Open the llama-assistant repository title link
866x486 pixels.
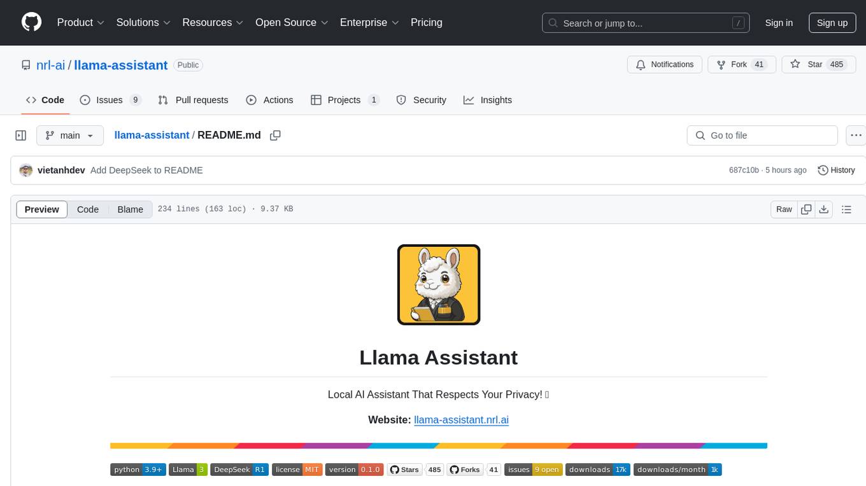coord(121,65)
